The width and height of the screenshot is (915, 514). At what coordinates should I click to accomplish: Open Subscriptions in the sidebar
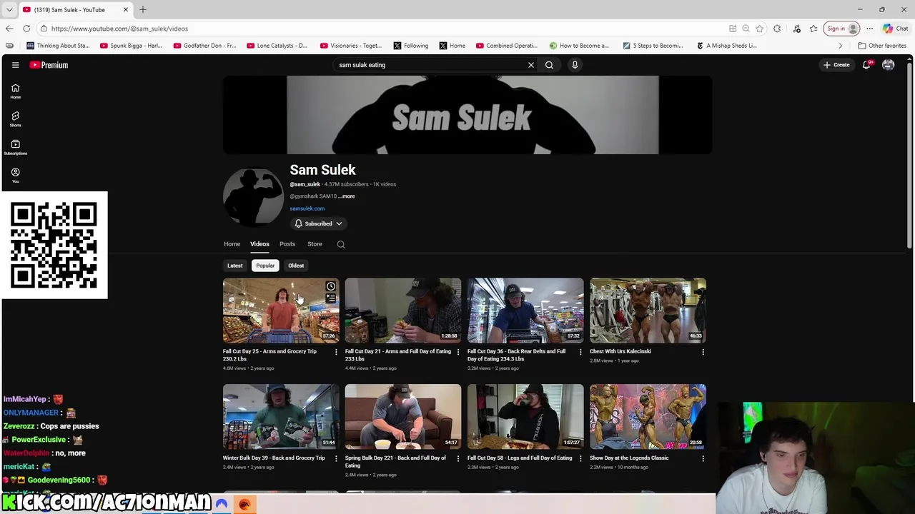tap(15, 147)
